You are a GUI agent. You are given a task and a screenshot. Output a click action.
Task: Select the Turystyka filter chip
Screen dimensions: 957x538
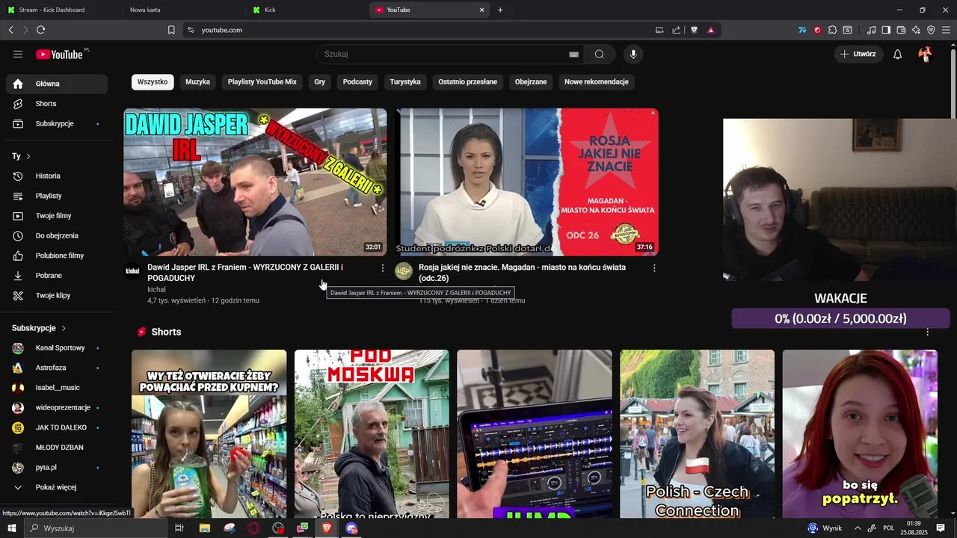point(405,81)
